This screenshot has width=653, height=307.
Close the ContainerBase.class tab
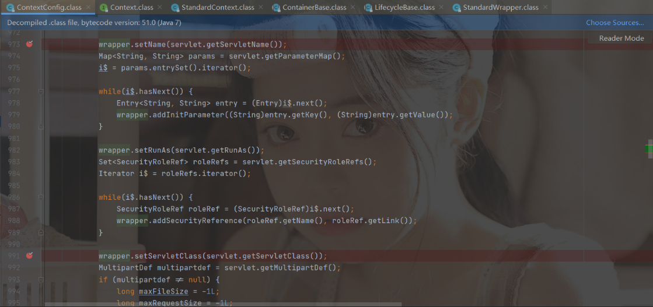[x=353, y=8]
